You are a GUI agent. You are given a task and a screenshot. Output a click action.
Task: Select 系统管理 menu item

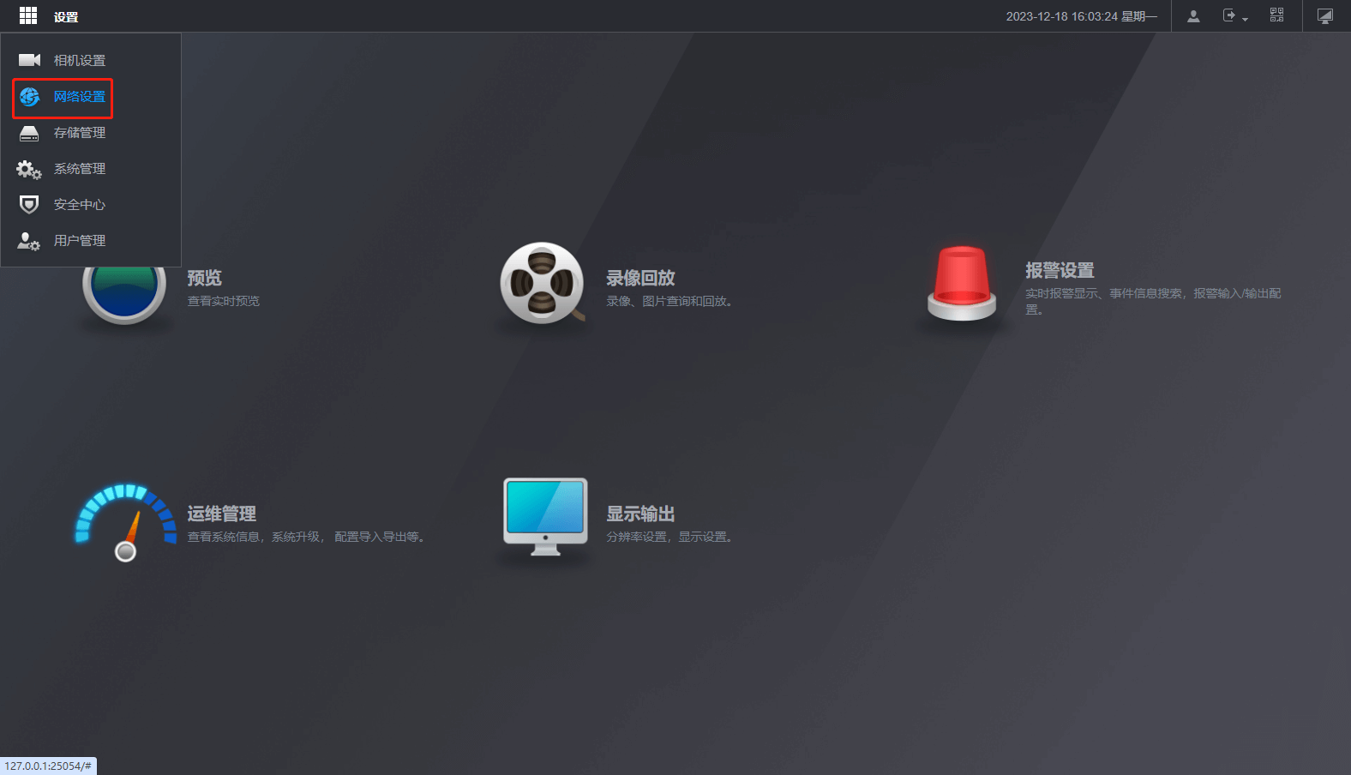pyautogui.click(x=80, y=169)
